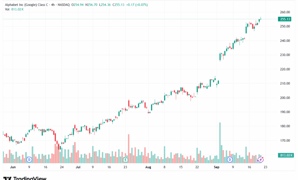
Task: Click the dividend D marker in September
Action: tap(230, 159)
